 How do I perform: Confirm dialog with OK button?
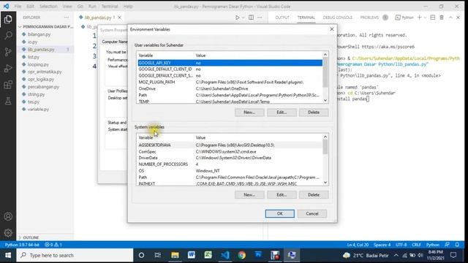coord(279,213)
